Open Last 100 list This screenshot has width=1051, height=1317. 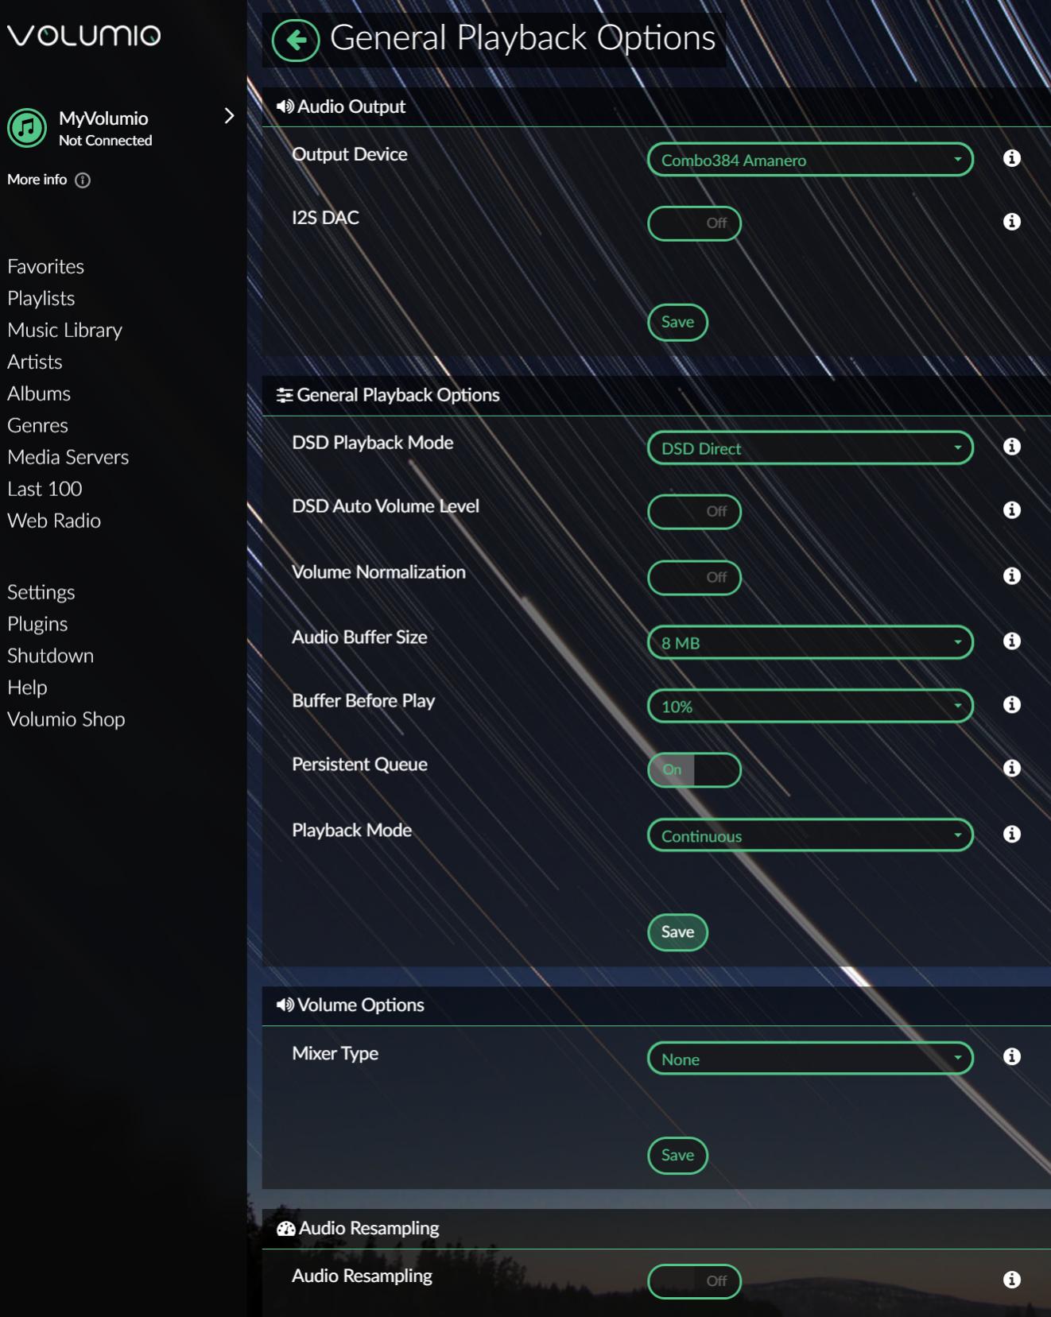(x=45, y=489)
